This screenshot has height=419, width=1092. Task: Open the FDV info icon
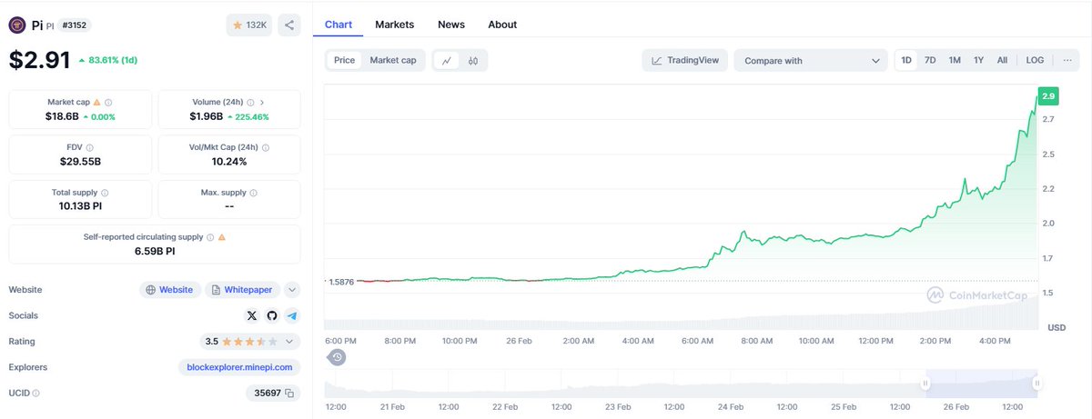tap(89, 147)
